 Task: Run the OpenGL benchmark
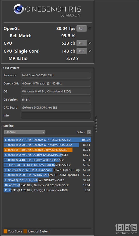[x=82, y=28]
